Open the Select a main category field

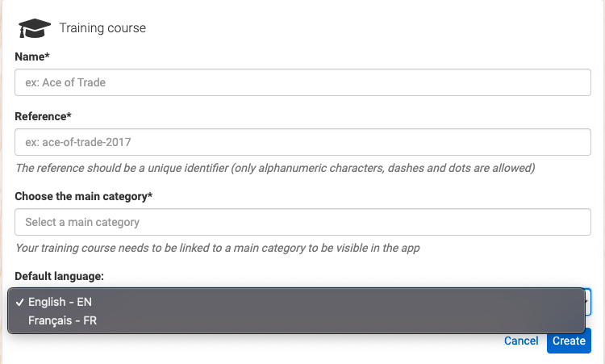(302, 222)
